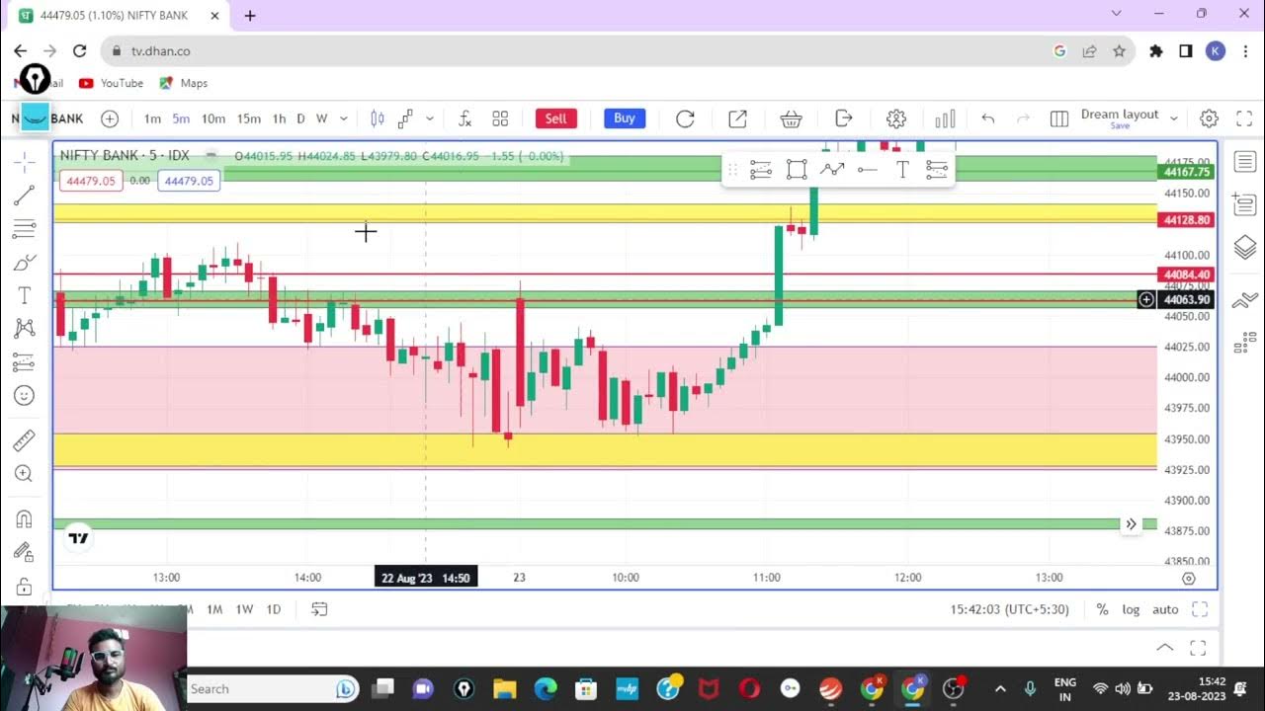Expand the Dream layout dropdown
Image resolution: width=1265 pixels, height=711 pixels.
click(x=1174, y=118)
